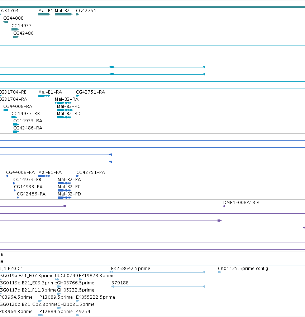This screenshot has width=305, height=317.
Task: Click the light blue line beneath 379188
Action: click(158, 287)
